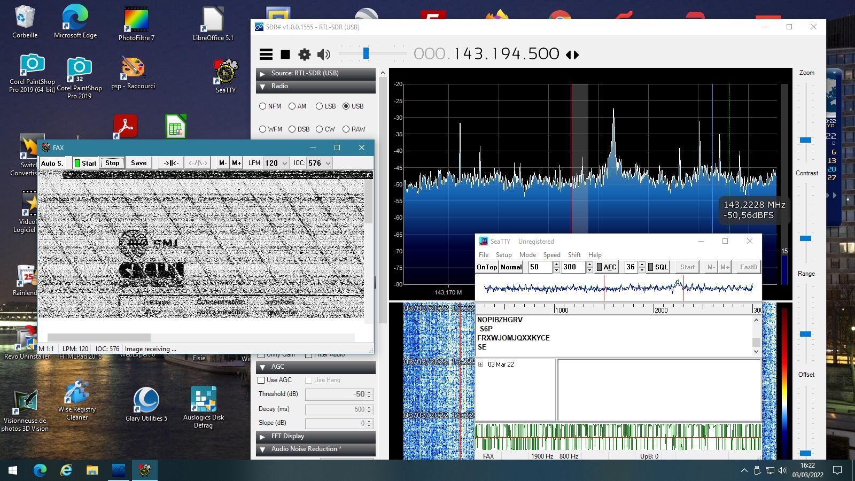Screen dimensions: 855x481
Task: Collapse the Audio Noise Reduction panel
Action: [x=316, y=449]
